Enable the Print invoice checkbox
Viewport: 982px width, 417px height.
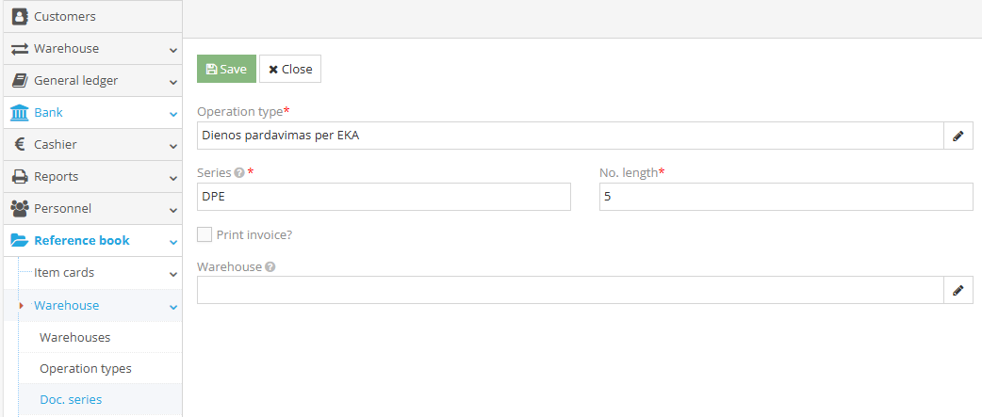[x=205, y=234]
